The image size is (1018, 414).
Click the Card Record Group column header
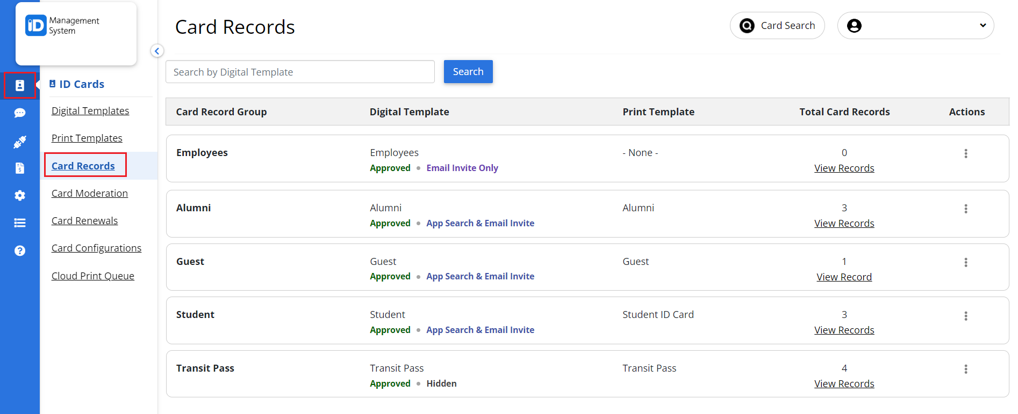221,112
